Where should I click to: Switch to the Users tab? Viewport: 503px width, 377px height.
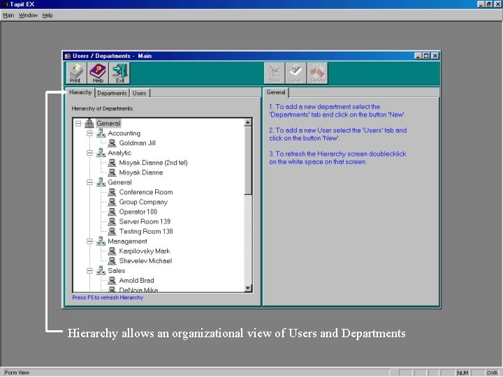[140, 94]
